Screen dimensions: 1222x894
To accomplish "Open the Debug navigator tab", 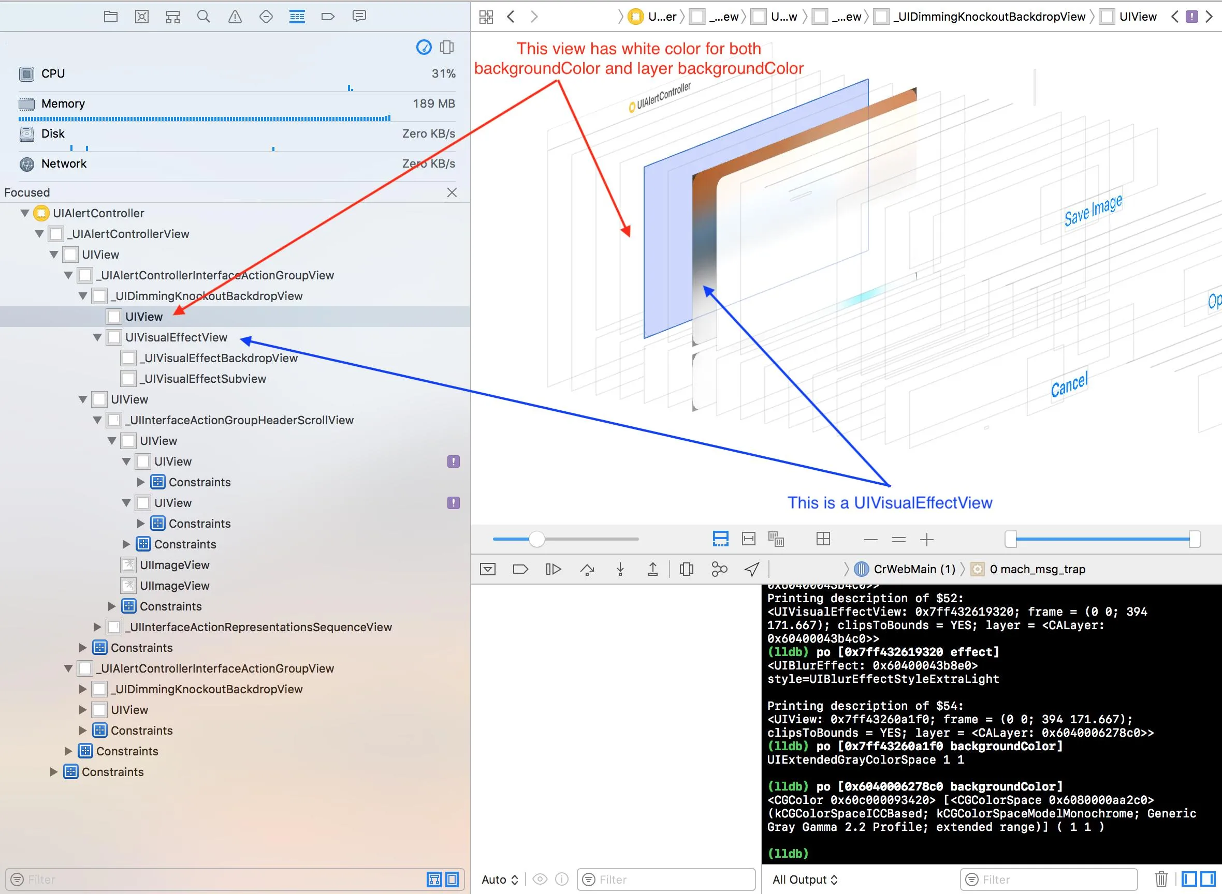I will pos(297,17).
